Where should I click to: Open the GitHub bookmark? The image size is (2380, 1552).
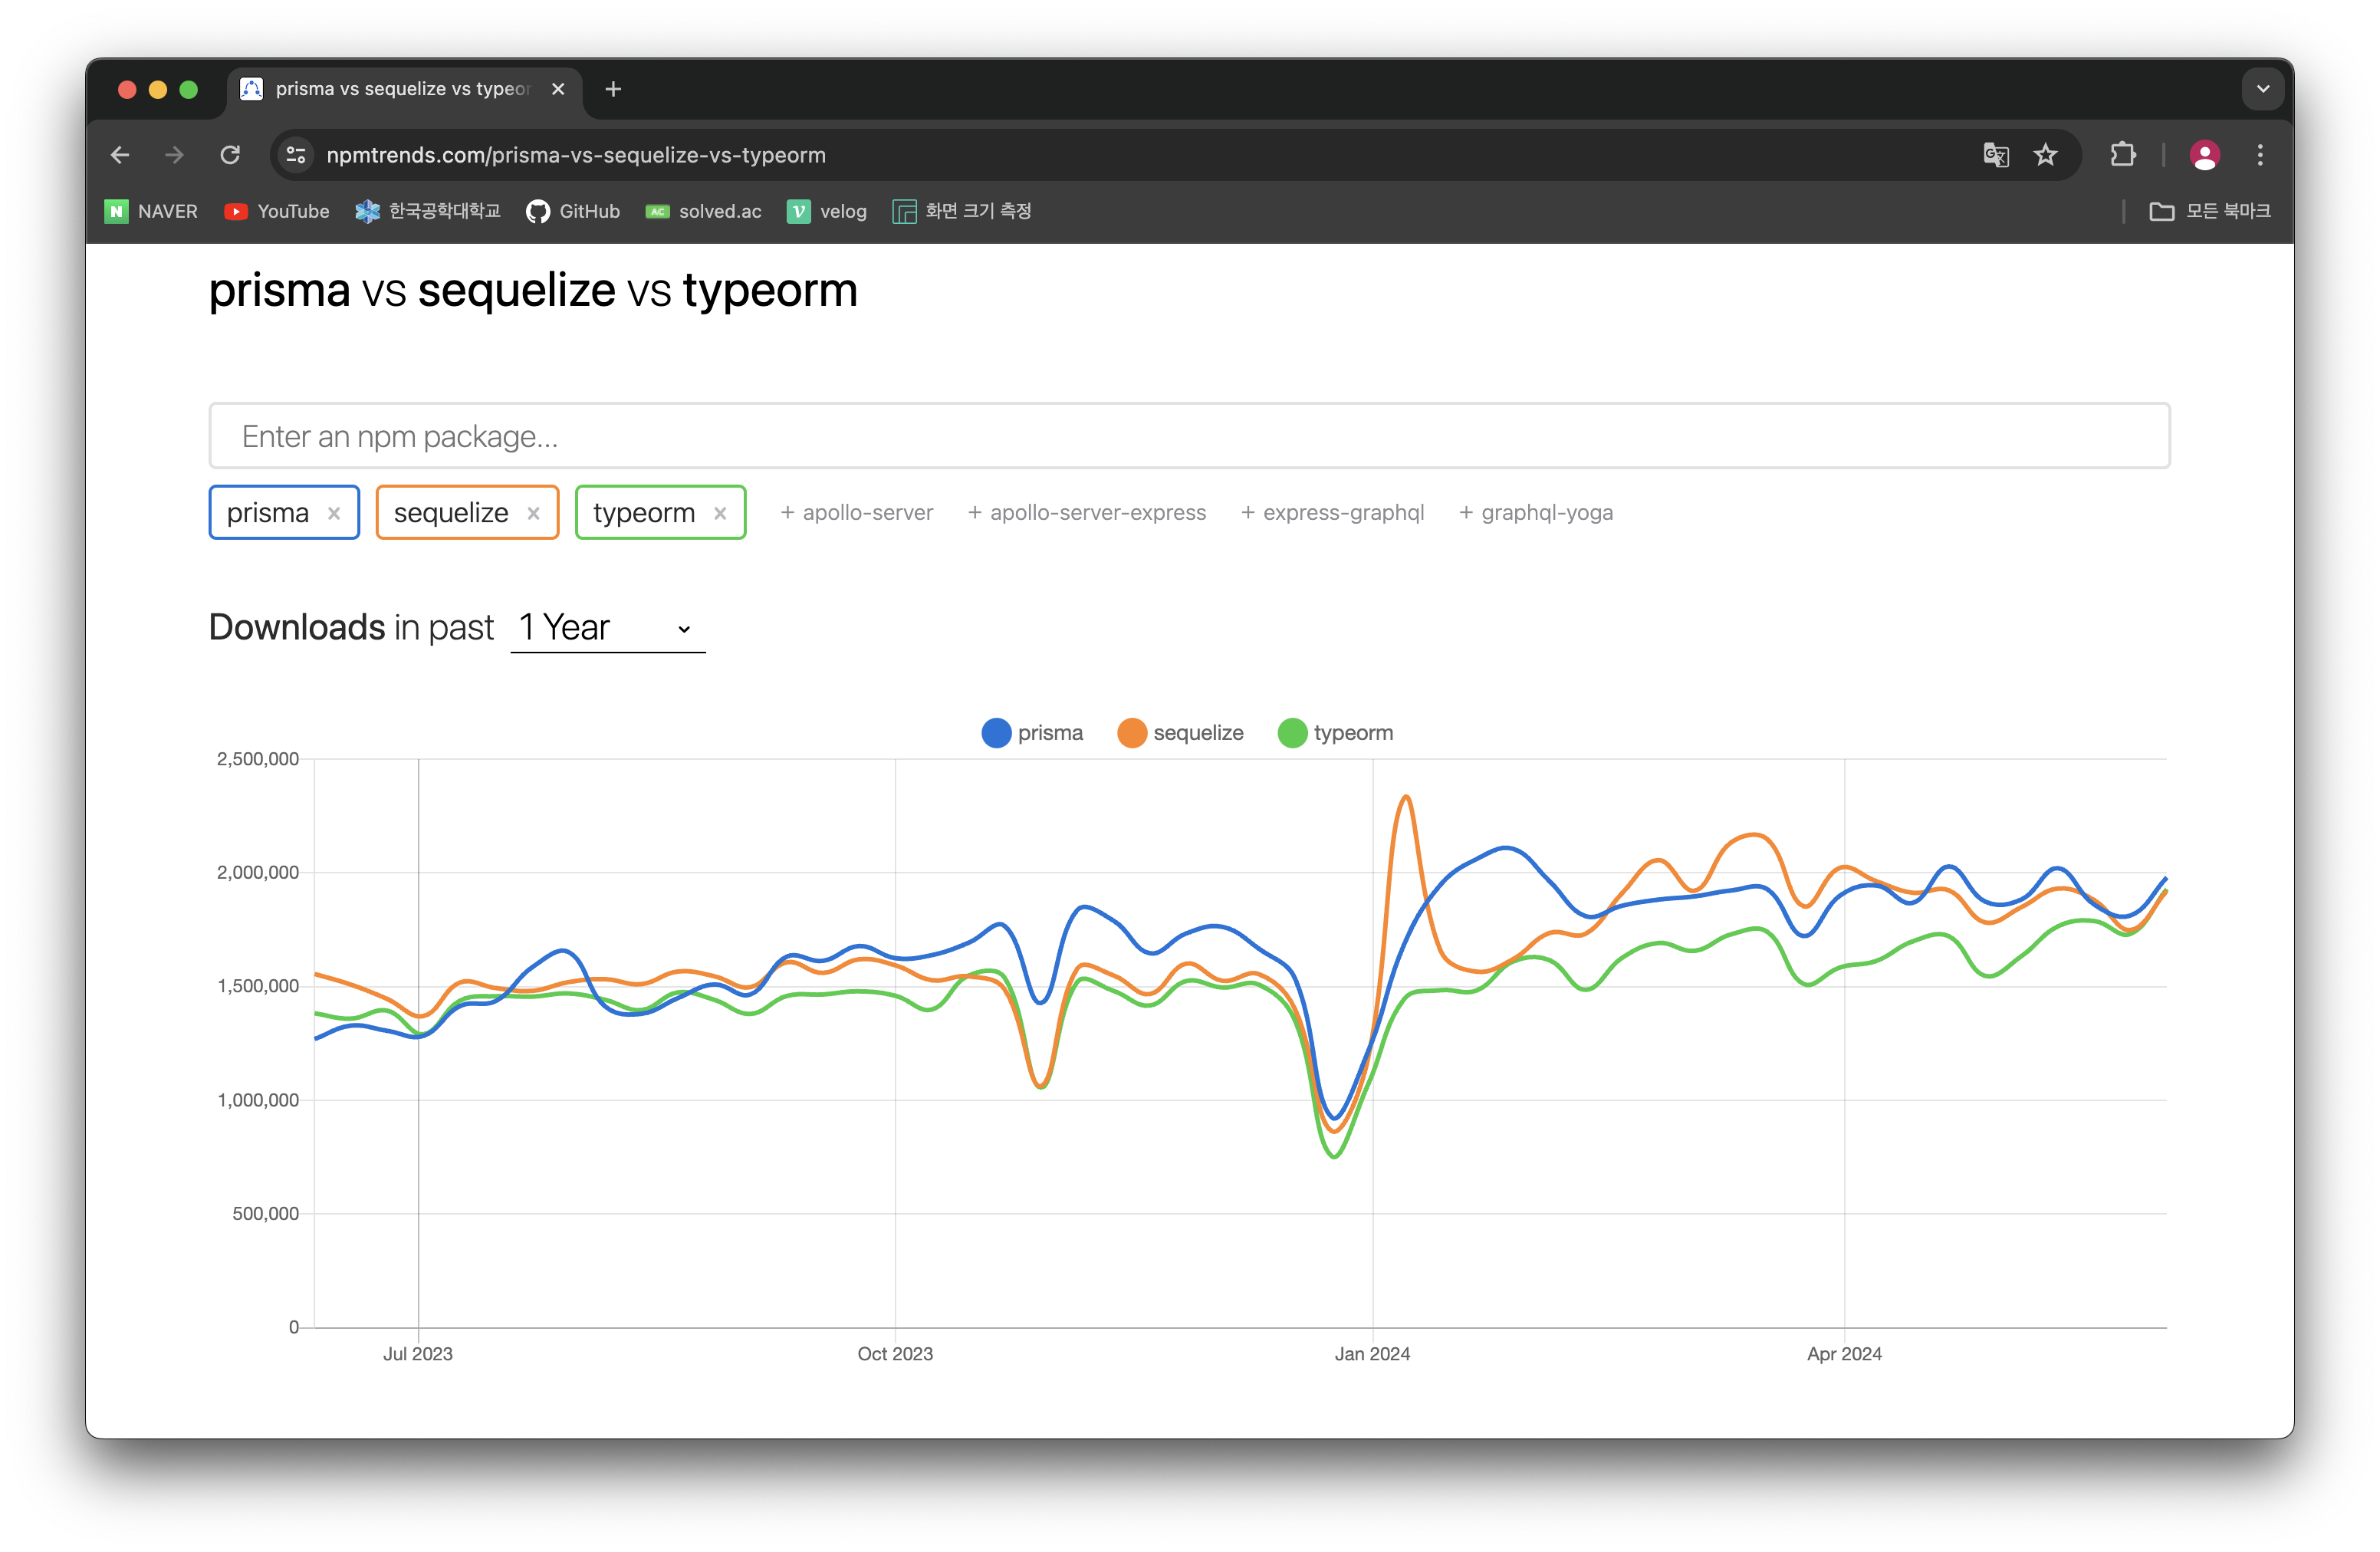click(x=573, y=211)
